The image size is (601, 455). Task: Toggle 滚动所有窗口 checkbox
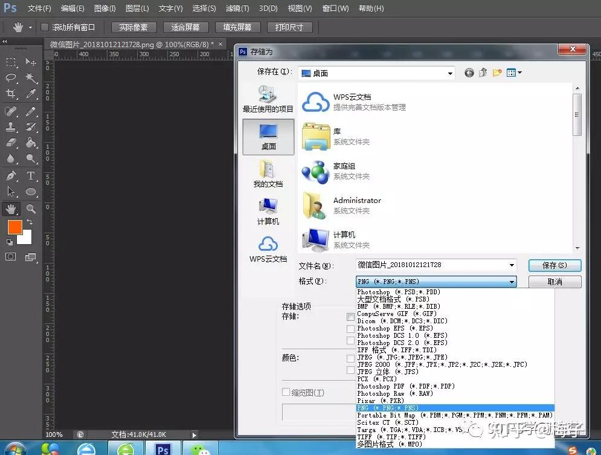(x=45, y=27)
